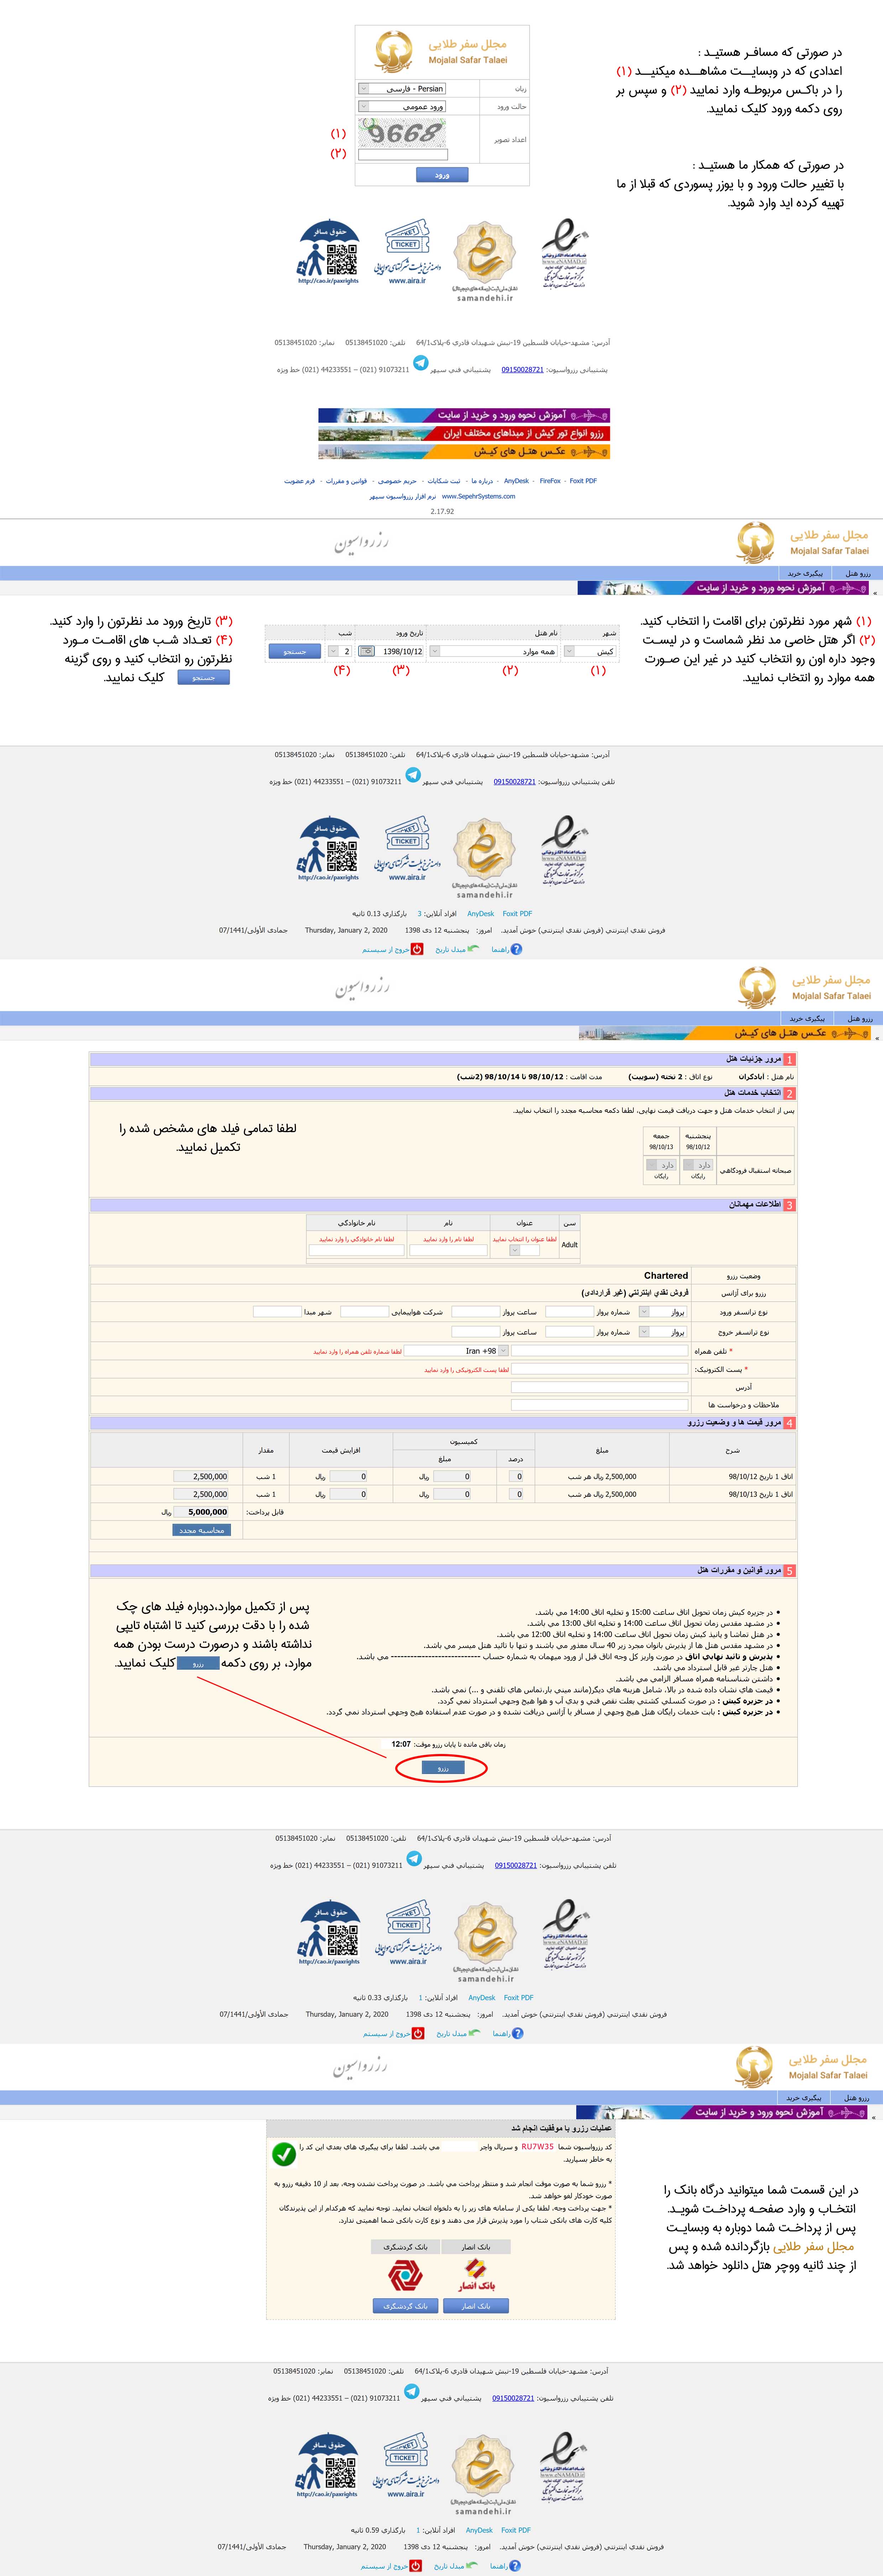
Task: Open the پیگیری خرید tab above the search form
Action: [805, 573]
